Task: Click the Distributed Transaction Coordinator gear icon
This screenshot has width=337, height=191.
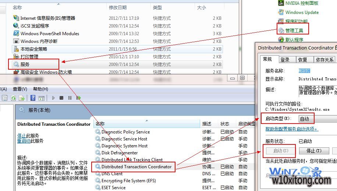Action: point(98,166)
